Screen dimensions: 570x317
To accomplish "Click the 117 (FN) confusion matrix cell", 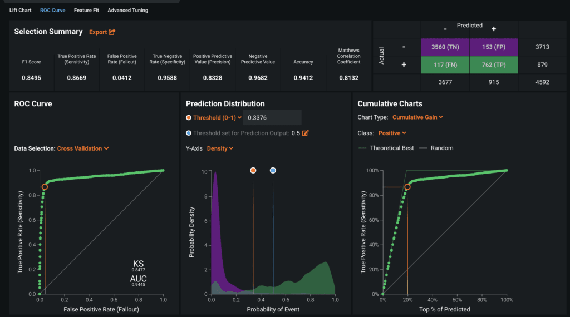I will tap(445, 65).
